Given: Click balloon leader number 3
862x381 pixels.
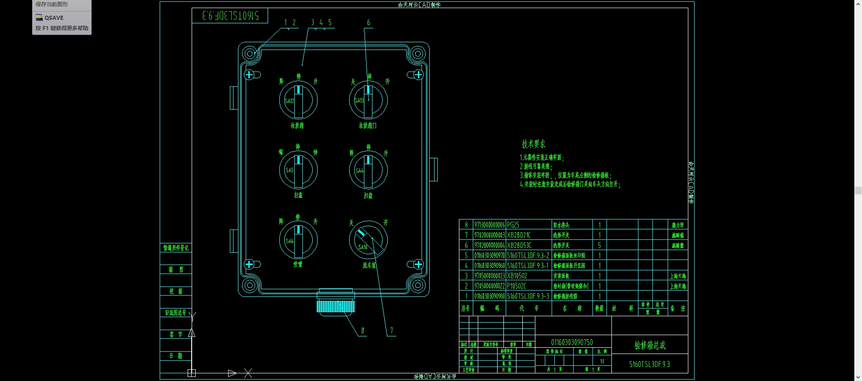Looking at the screenshot, I should [313, 22].
